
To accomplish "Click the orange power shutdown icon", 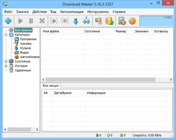I will (132, 21).
